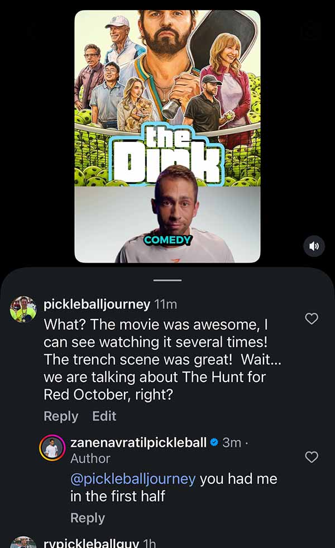The height and width of the screenshot is (548, 335).
Task: Open the rypickleballguy username link
Action: coord(91,543)
